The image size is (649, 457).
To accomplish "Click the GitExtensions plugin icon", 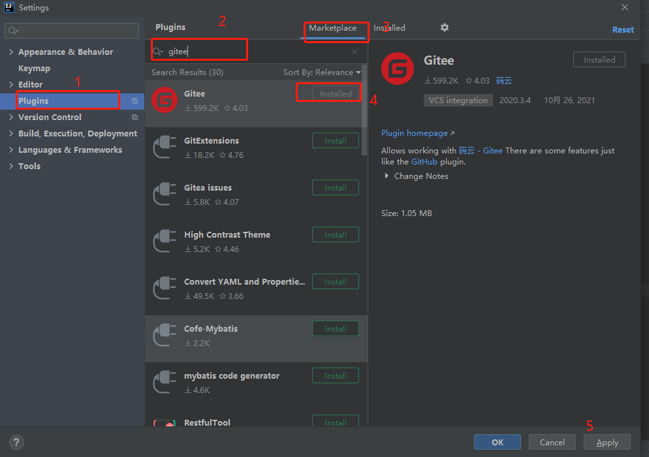I will click(165, 147).
